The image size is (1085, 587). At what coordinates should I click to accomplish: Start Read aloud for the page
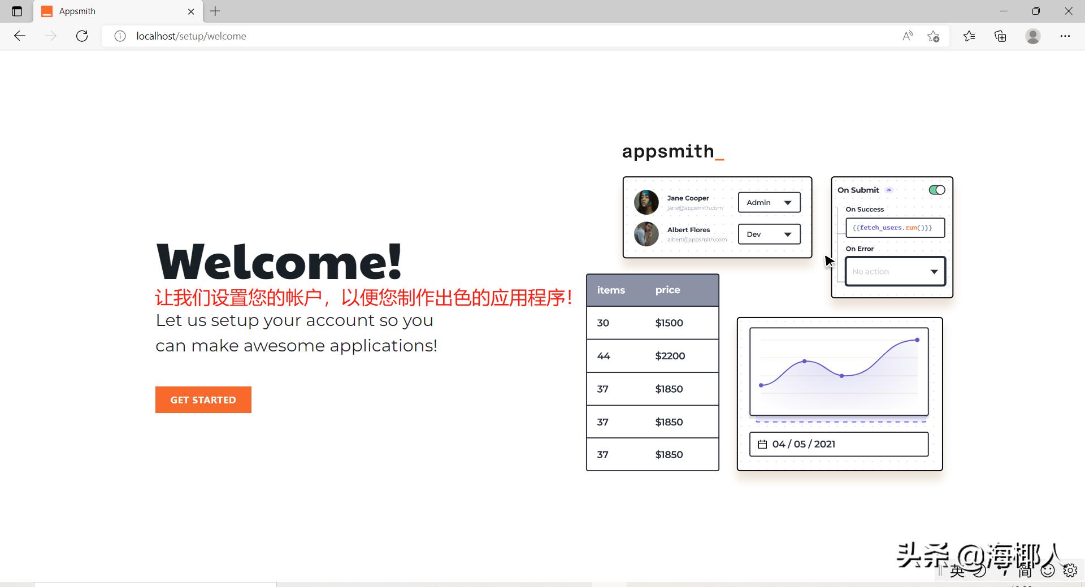908,36
